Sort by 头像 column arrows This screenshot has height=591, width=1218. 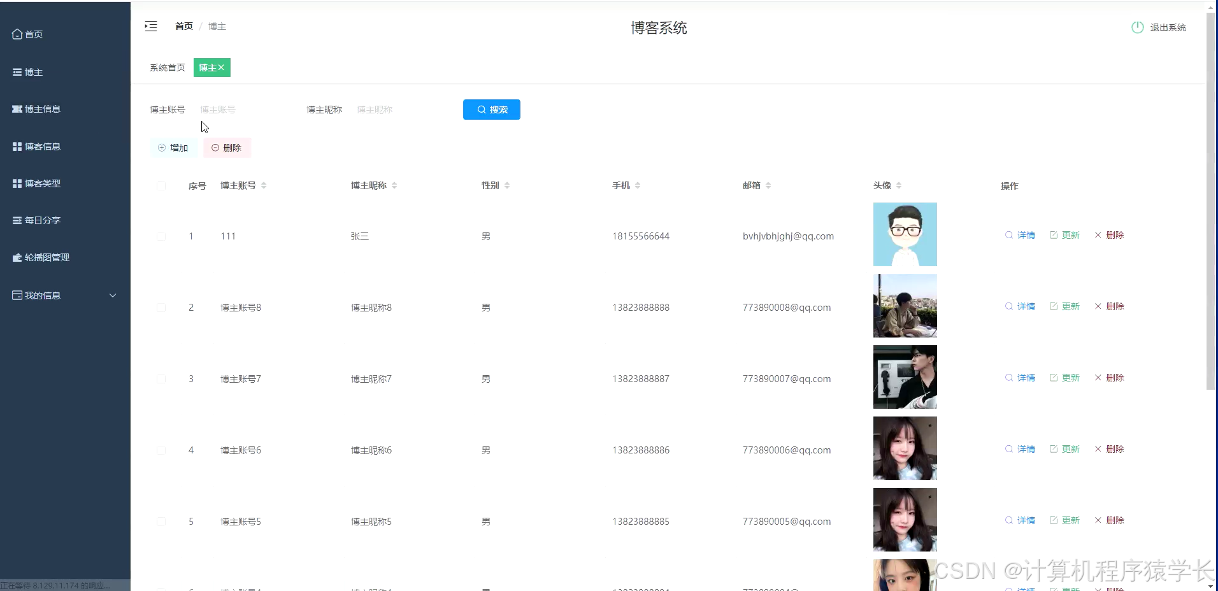(x=899, y=185)
